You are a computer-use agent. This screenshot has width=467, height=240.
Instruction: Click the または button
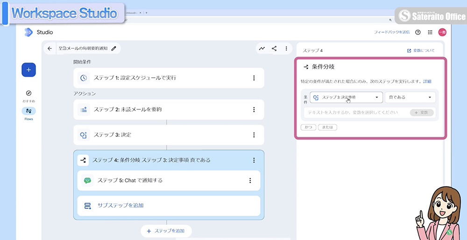click(327, 127)
